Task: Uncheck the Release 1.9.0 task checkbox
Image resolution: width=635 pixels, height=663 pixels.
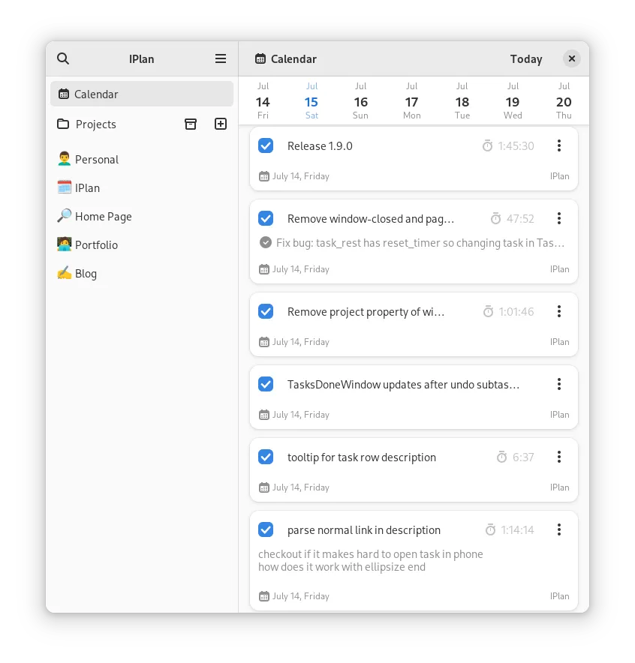Action: (266, 145)
